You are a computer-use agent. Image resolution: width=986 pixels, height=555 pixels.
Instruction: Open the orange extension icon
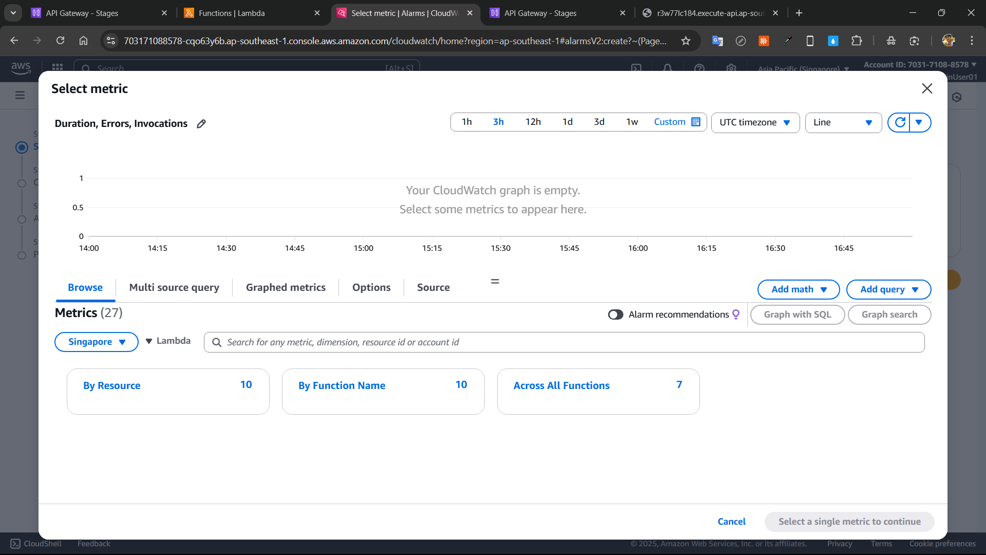point(764,41)
